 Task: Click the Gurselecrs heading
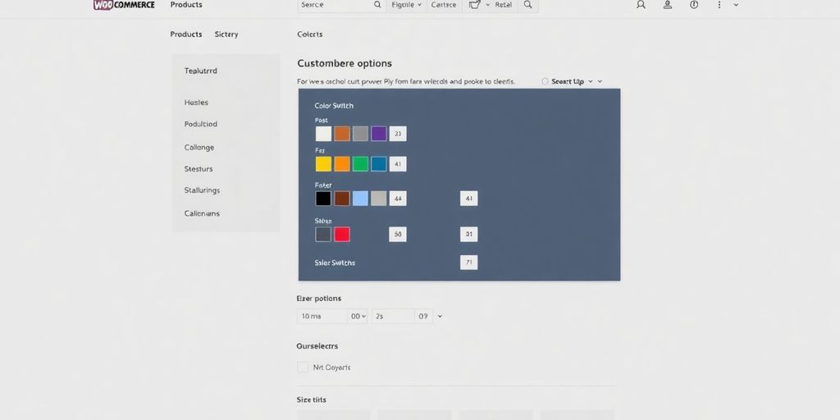(317, 346)
